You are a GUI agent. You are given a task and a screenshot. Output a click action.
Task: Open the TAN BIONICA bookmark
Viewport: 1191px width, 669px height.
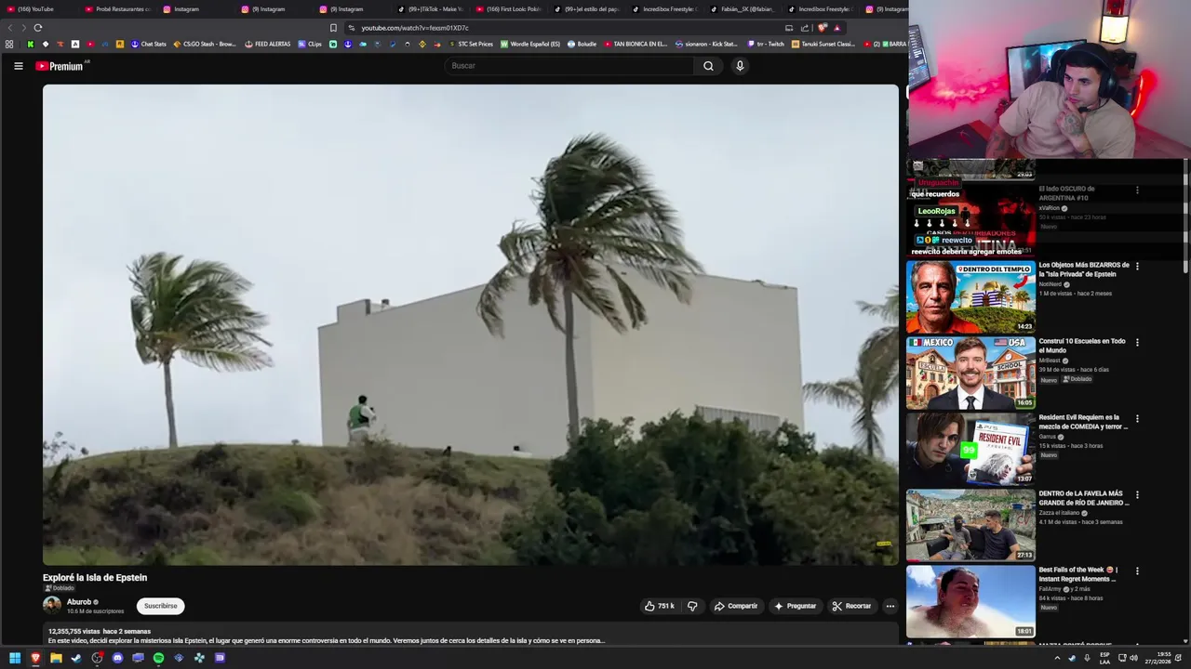pyautogui.click(x=636, y=44)
